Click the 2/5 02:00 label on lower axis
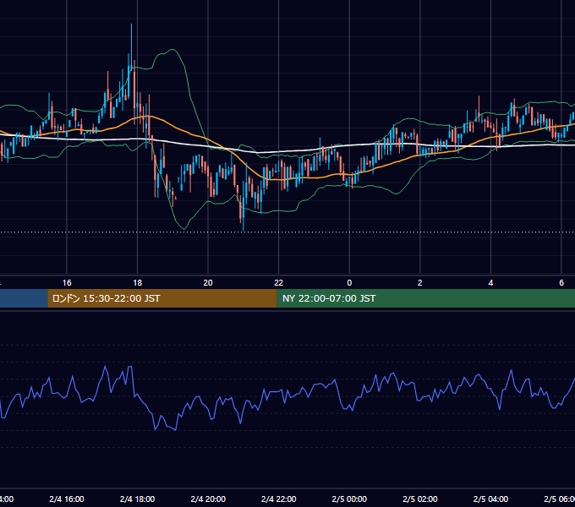Viewport: 575px width, 507px height. (420, 499)
